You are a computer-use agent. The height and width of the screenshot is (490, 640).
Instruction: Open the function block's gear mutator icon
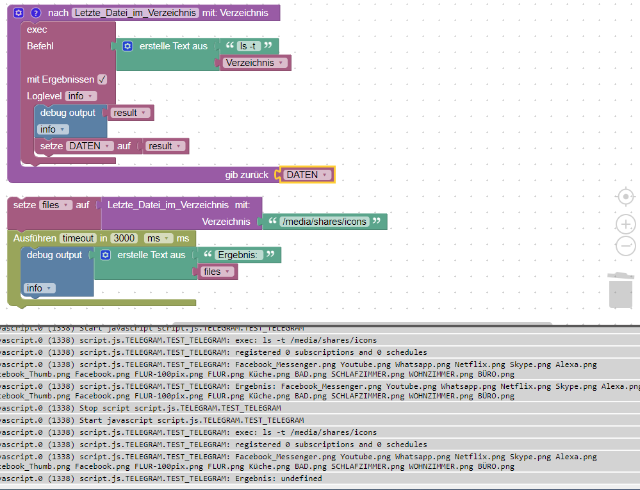click(19, 13)
